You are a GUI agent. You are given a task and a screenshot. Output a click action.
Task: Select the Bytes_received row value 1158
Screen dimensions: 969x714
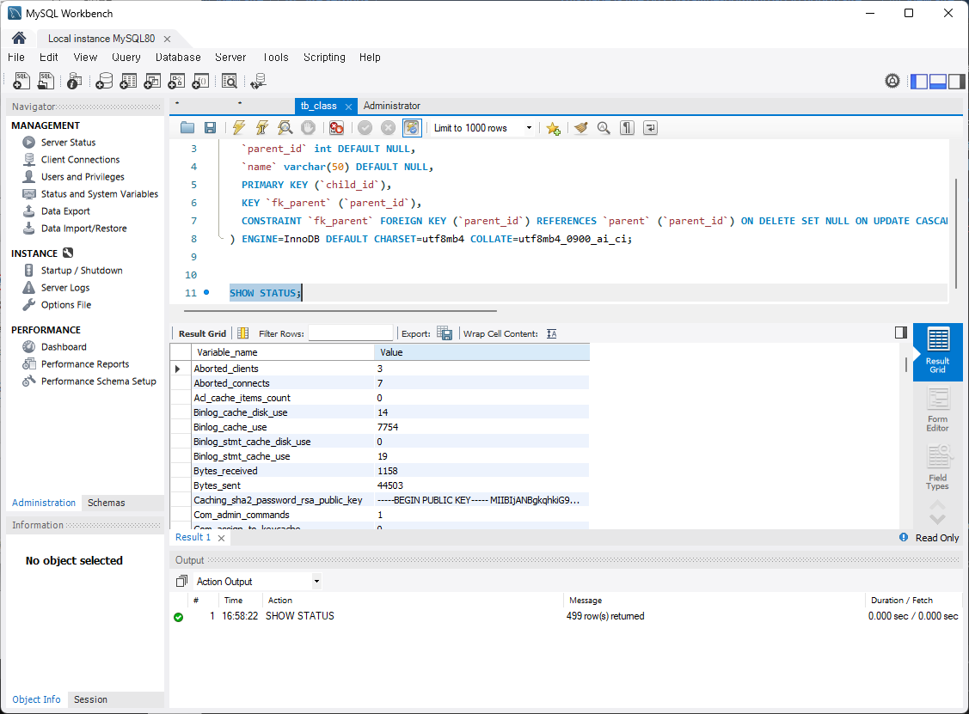(x=481, y=471)
